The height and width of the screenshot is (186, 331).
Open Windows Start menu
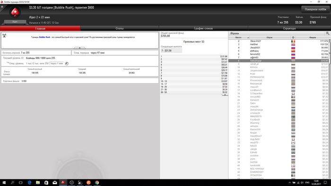(x=4, y=183)
